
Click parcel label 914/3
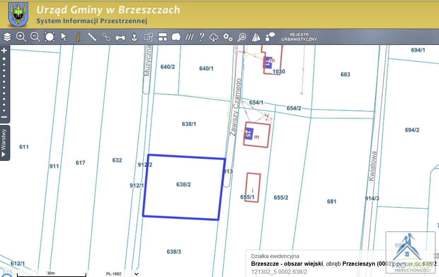pos(372,199)
